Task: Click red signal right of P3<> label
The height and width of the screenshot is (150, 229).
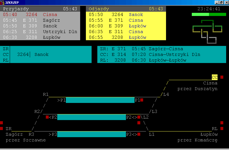Action: (139, 134)
